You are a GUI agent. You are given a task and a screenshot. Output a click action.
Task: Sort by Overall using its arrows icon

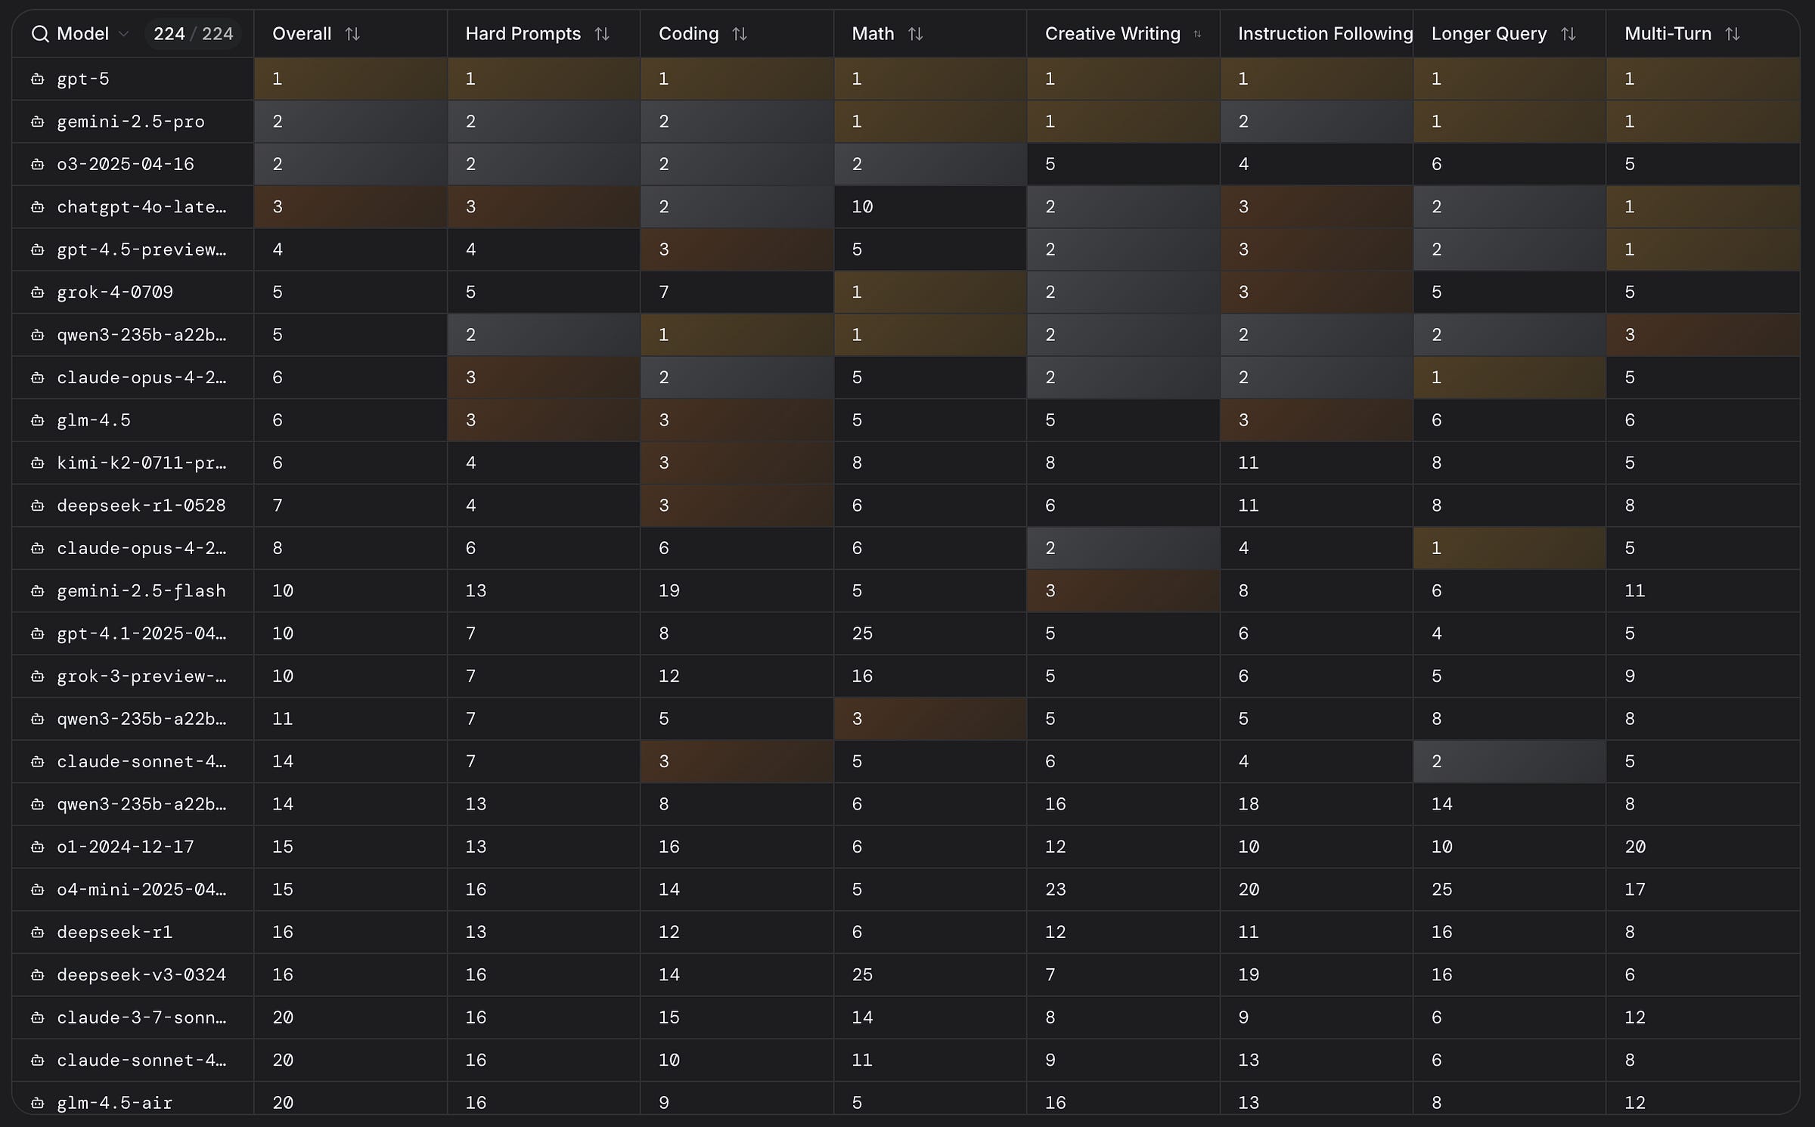pos(352,34)
